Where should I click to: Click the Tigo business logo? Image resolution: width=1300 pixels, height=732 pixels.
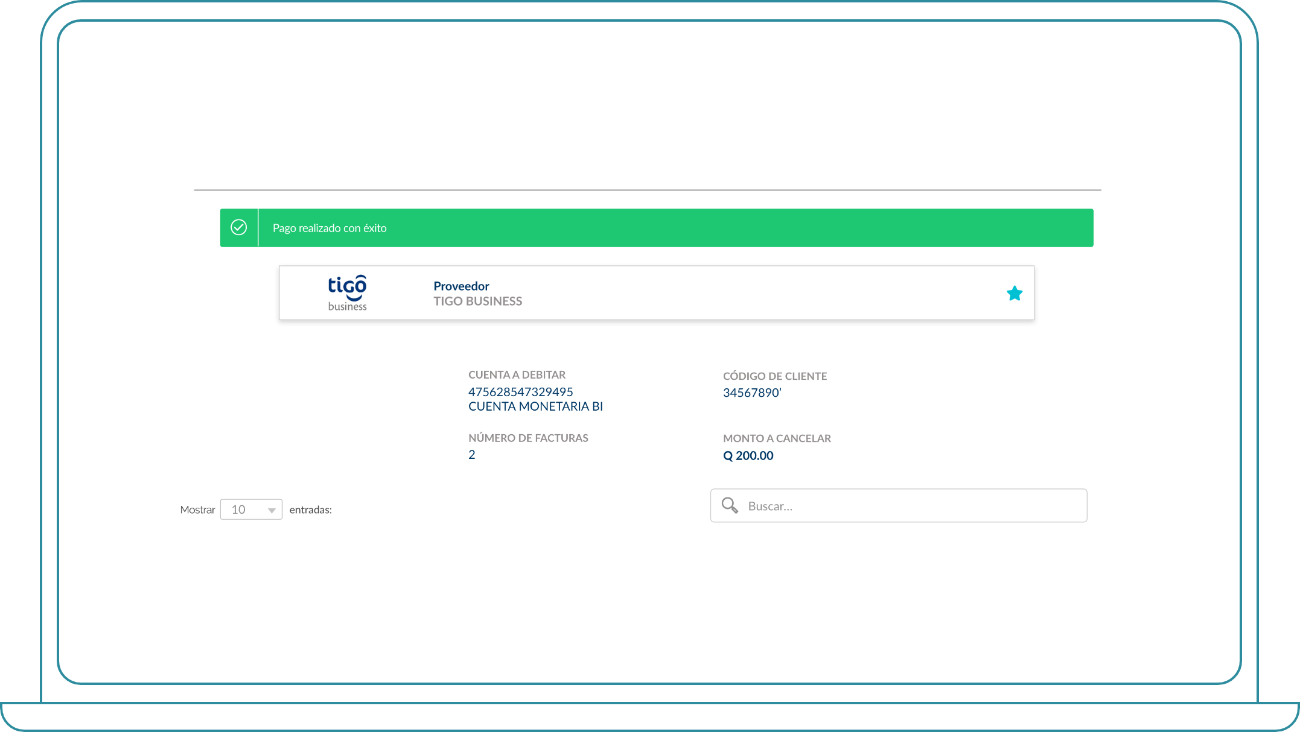[347, 293]
